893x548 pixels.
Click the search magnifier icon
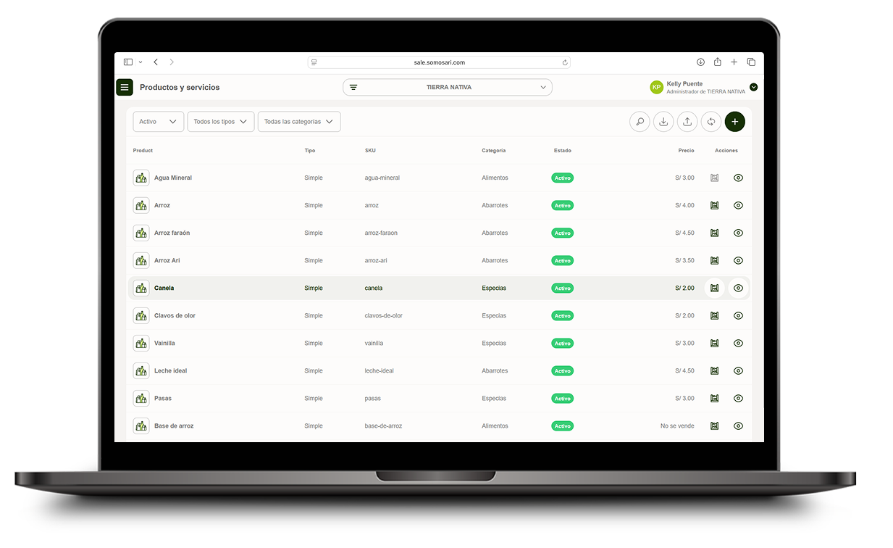640,122
